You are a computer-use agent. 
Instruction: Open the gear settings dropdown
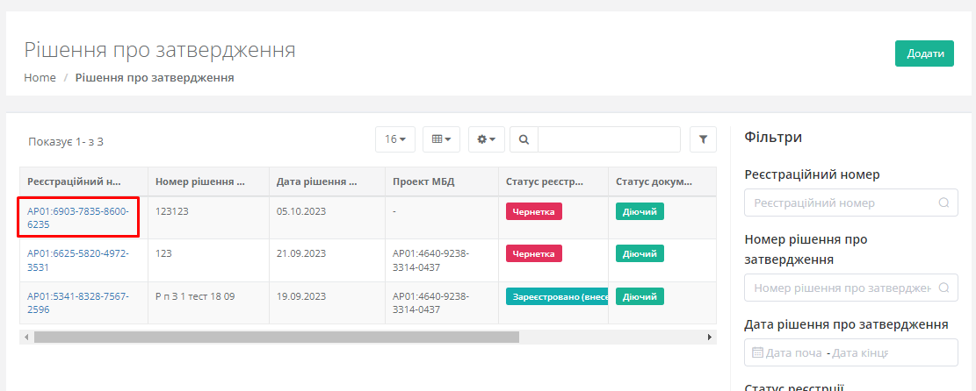pos(486,139)
